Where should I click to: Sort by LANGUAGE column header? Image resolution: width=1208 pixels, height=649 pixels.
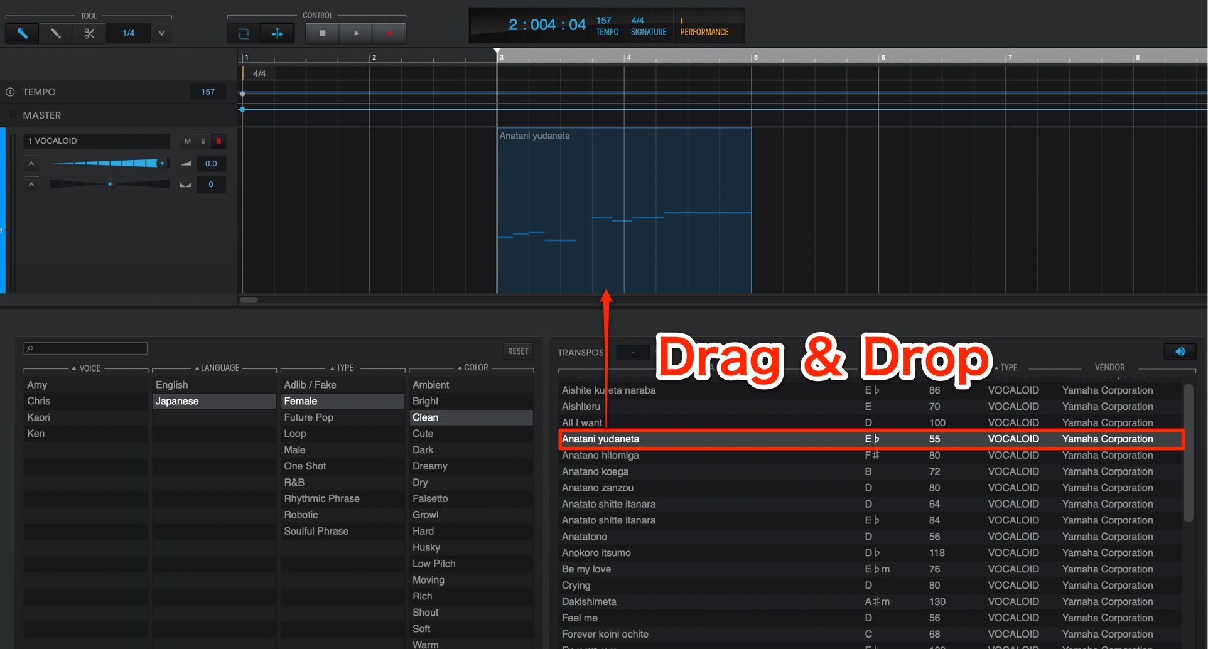click(x=217, y=368)
